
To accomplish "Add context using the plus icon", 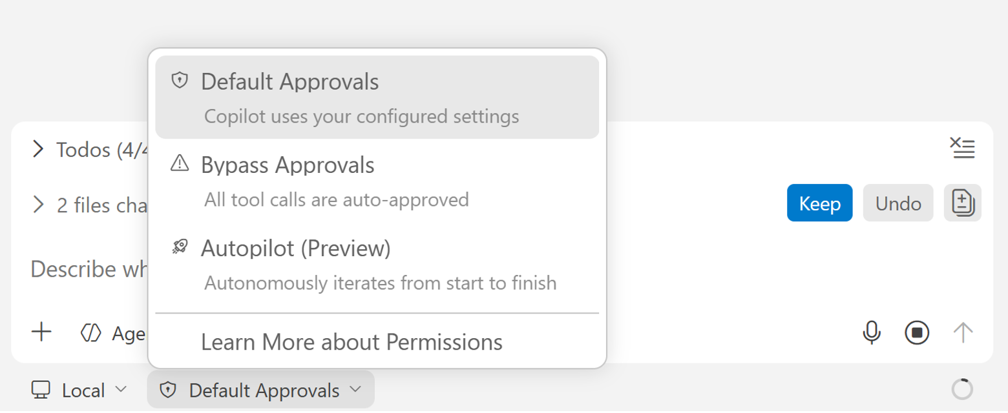I will (41, 332).
